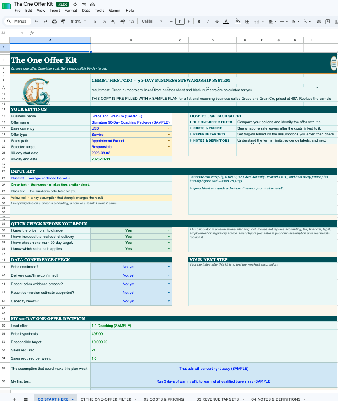The width and height of the screenshot is (338, 401).
Task: Toggle Strikethrough formatting
Action: point(217,21)
